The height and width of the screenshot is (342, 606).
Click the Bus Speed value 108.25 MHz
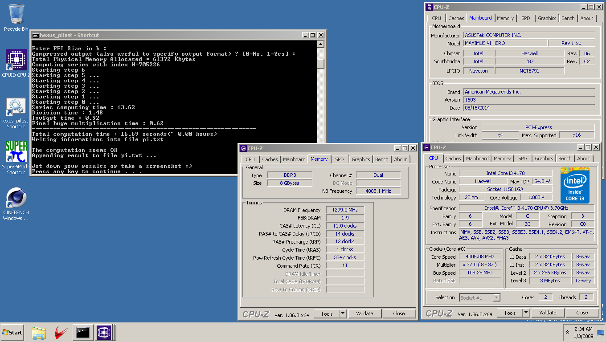(480, 273)
